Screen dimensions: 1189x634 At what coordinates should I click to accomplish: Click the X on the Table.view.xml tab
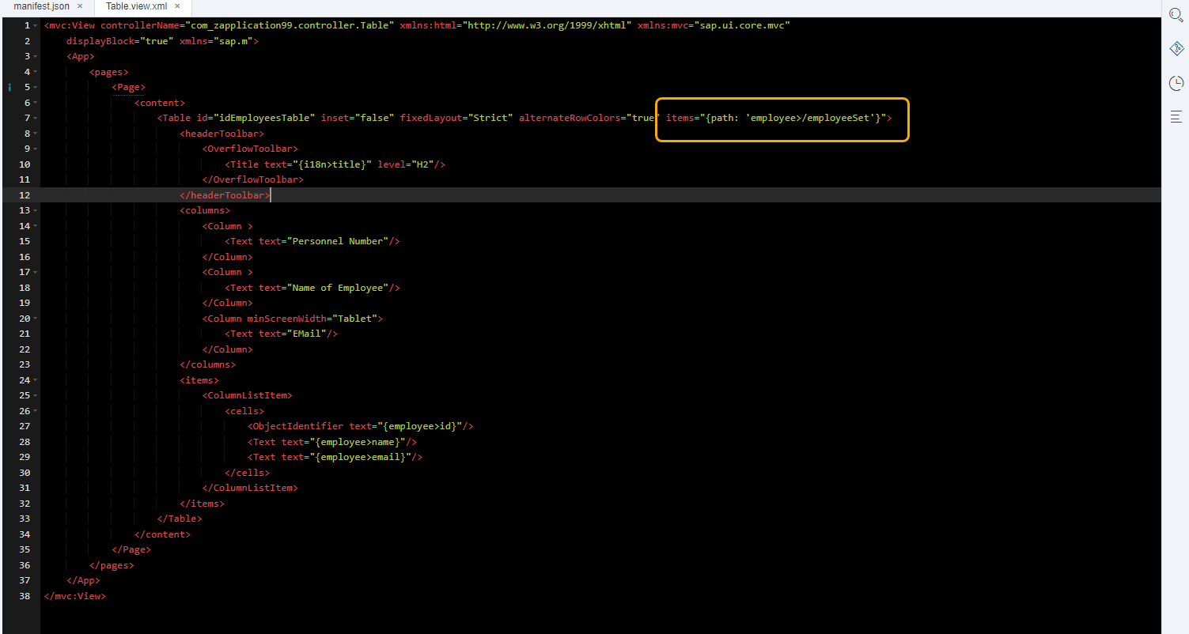point(177,6)
